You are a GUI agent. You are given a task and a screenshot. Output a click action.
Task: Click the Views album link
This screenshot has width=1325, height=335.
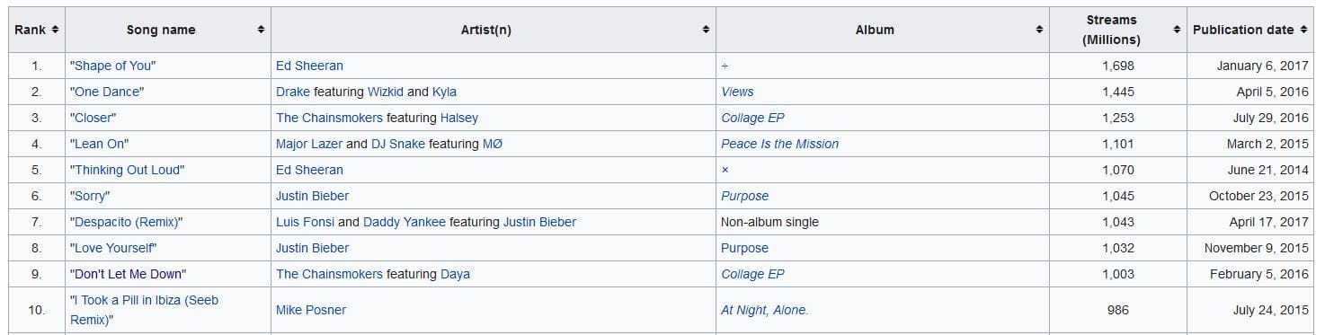tap(737, 92)
